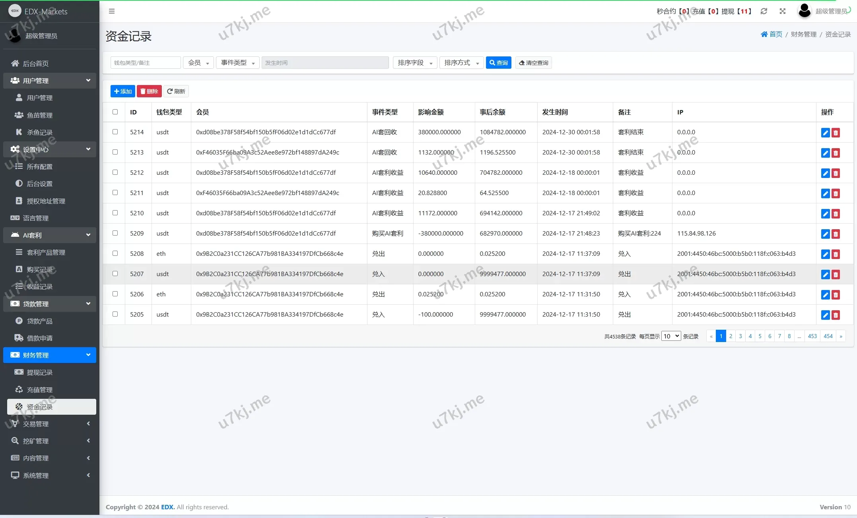
Task: Click blue edit icon for record 5214
Action: click(825, 133)
